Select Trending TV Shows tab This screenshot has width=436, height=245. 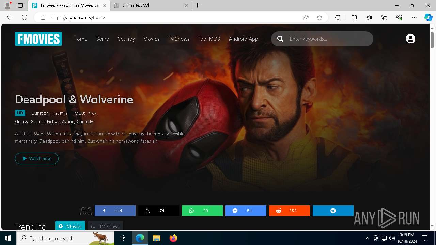tap(105, 226)
